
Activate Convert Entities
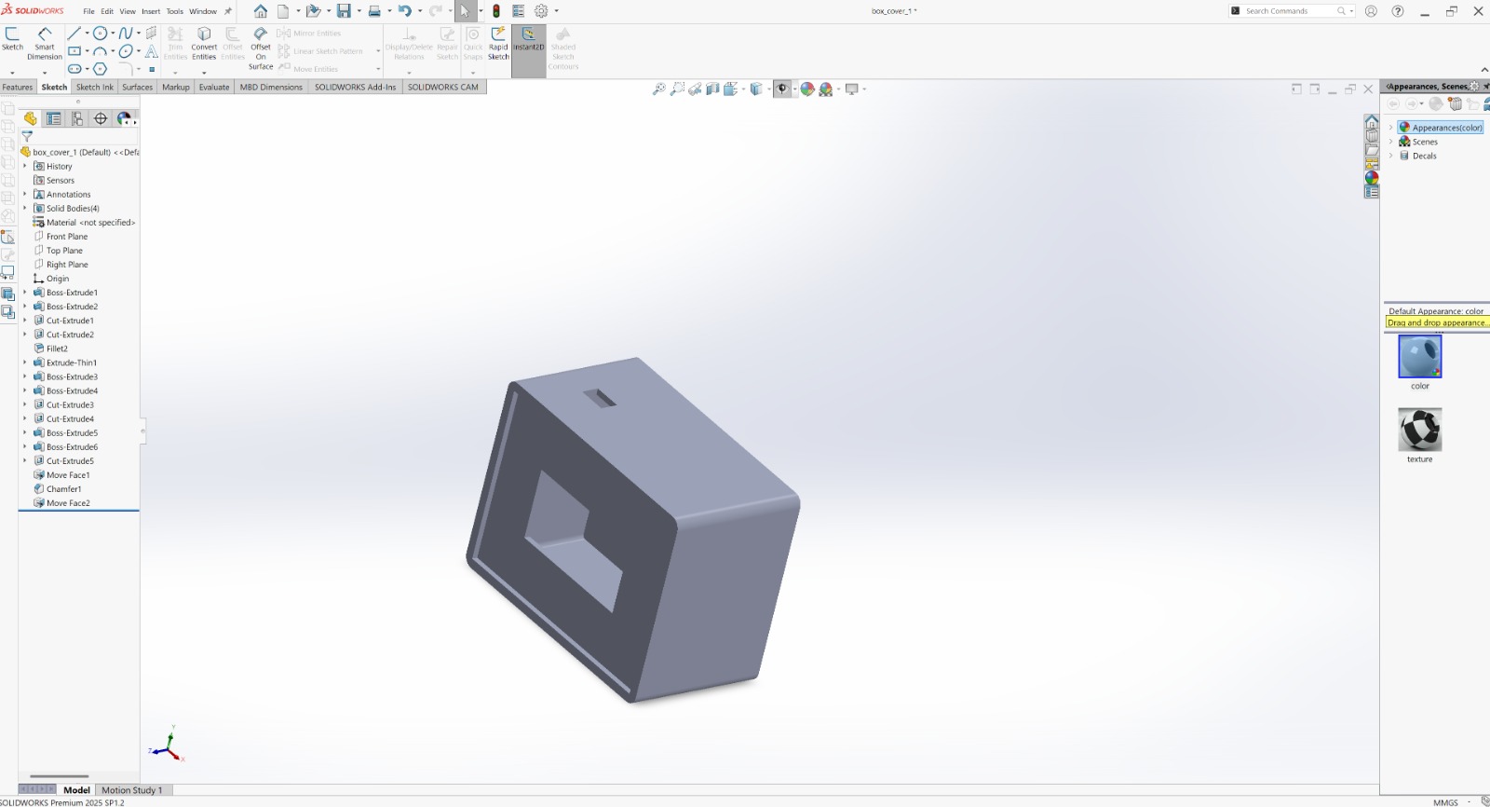204,44
